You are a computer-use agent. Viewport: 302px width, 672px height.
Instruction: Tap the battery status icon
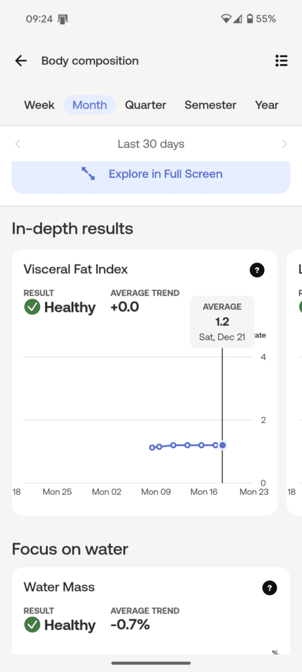pos(250,19)
